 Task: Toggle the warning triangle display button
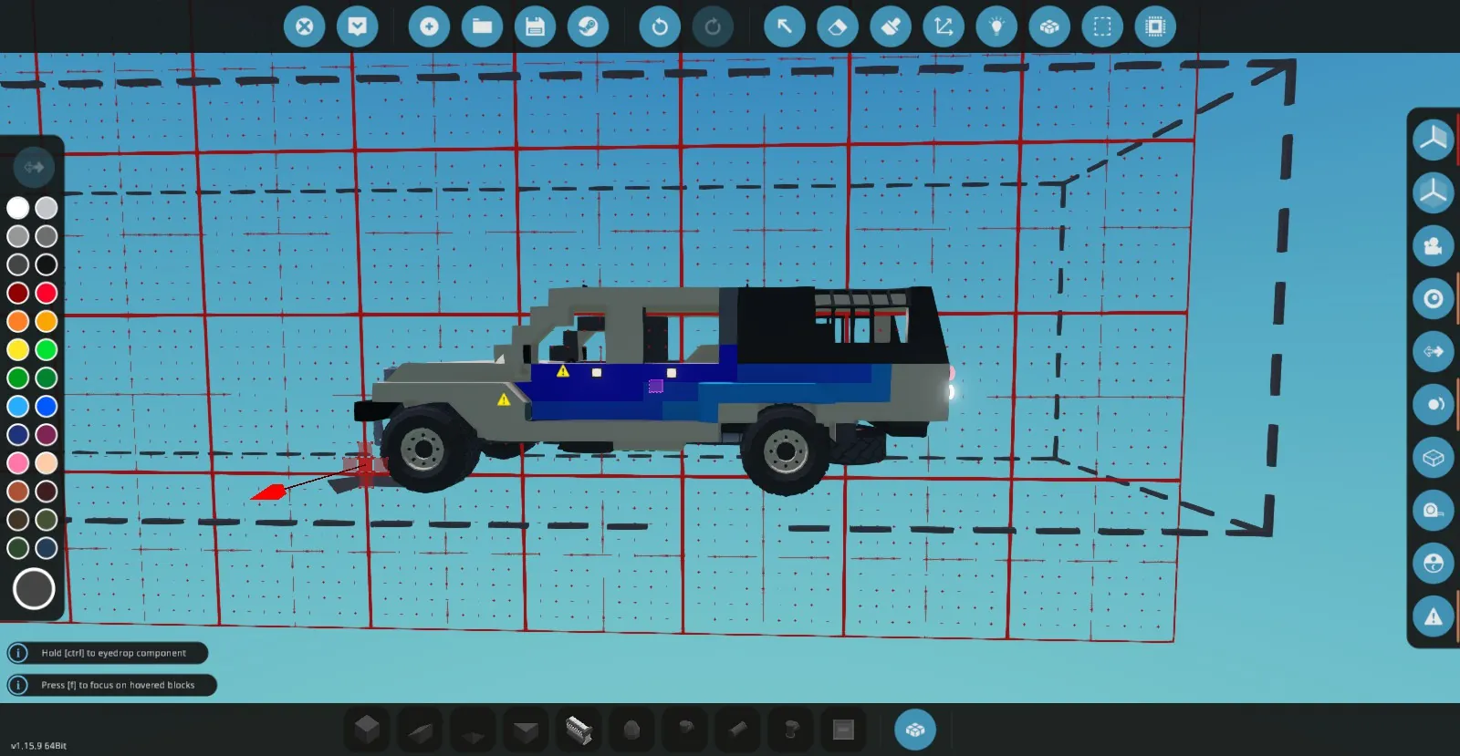point(1433,616)
